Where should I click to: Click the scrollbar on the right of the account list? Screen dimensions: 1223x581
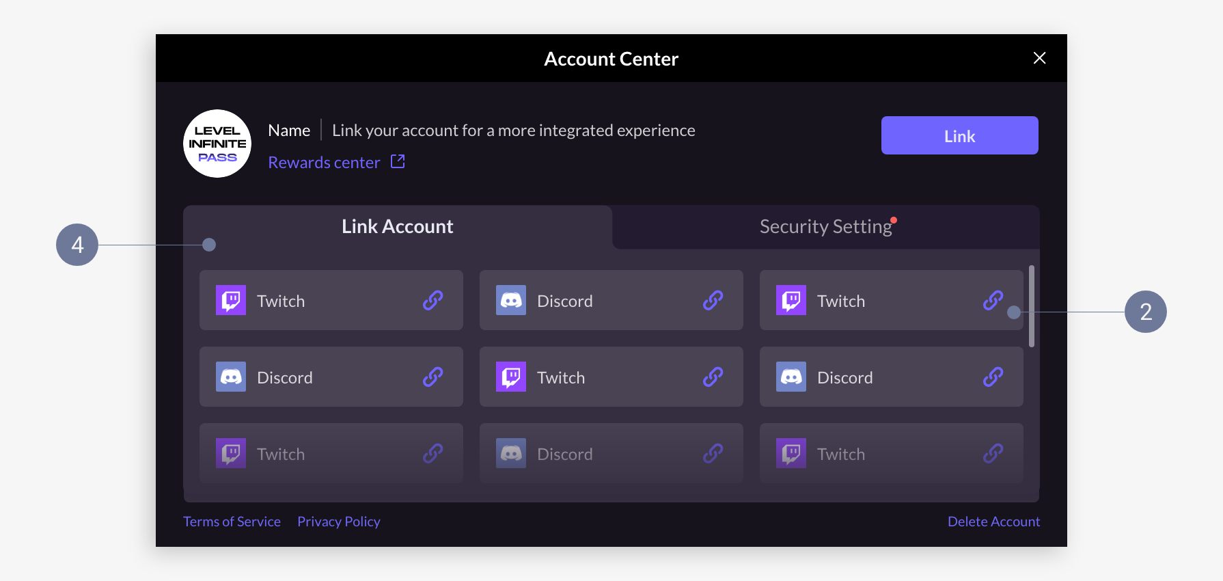tap(1031, 304)
